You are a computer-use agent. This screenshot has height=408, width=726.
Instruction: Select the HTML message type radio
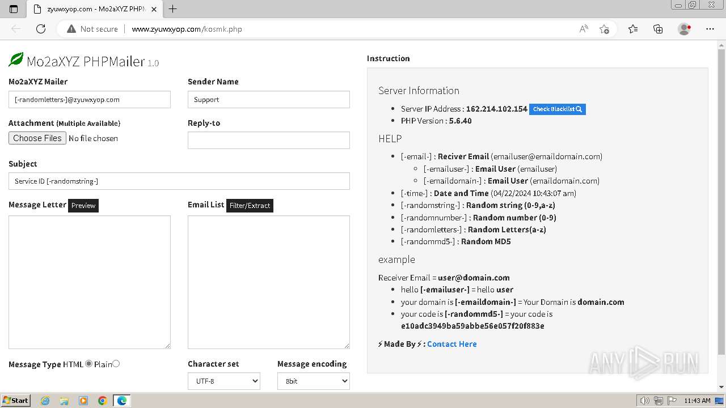pyautogui.click(x=89, y=364)
